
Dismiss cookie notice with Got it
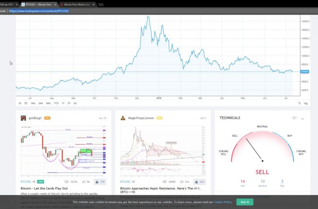click(245, 202)
